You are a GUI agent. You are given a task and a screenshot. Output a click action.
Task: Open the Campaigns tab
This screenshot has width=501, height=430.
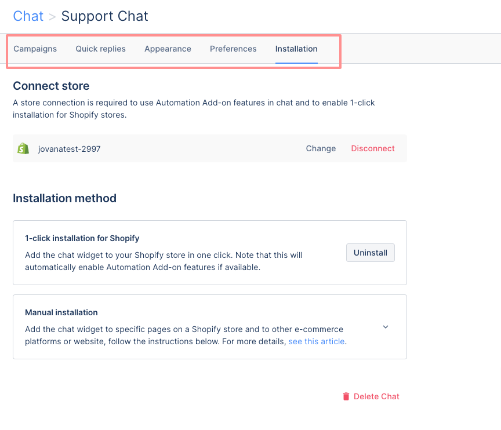tap(35, 49)
